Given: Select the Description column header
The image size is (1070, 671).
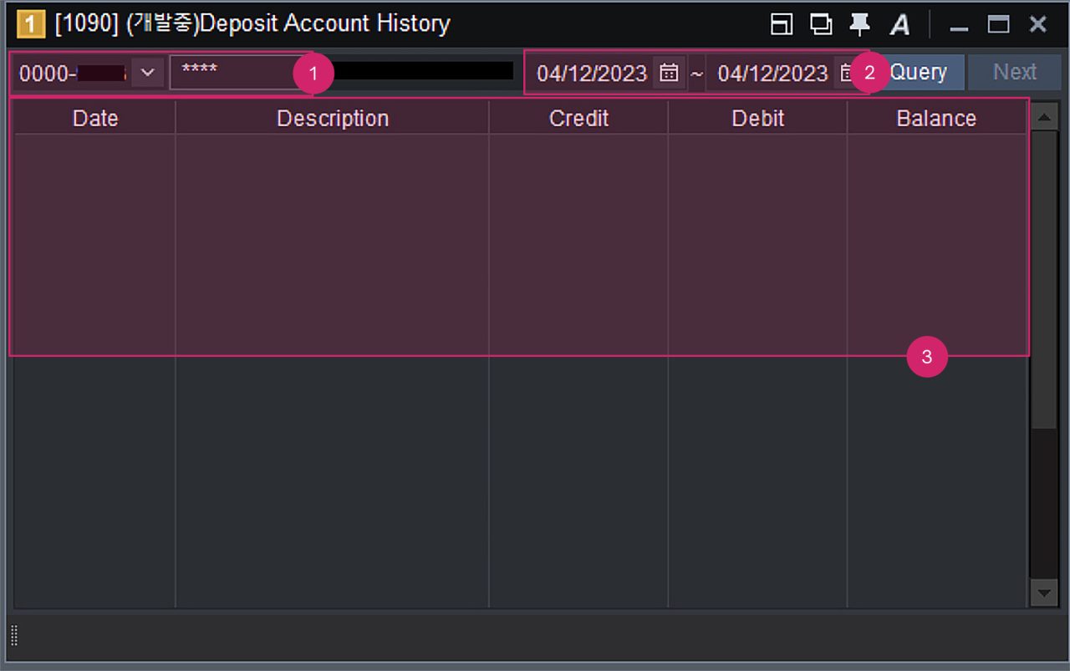Looking at the screenshot, I should [332, 119].
